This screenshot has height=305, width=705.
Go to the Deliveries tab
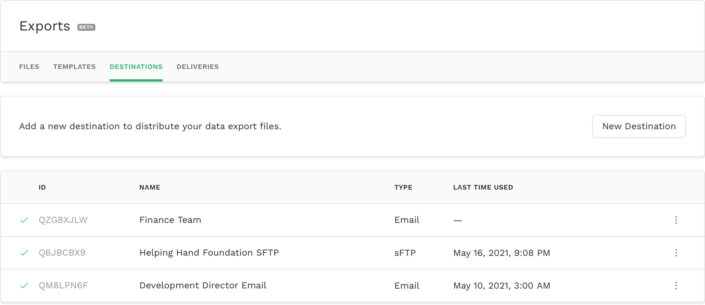pos(197,67)
